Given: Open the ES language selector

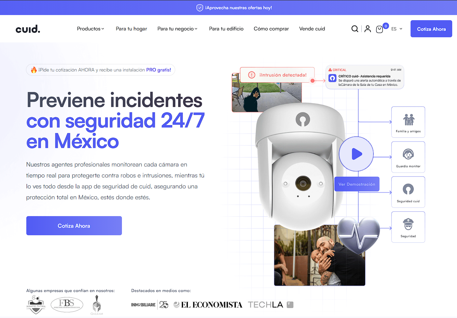Looking at the screenshot, I should [397, 29].
